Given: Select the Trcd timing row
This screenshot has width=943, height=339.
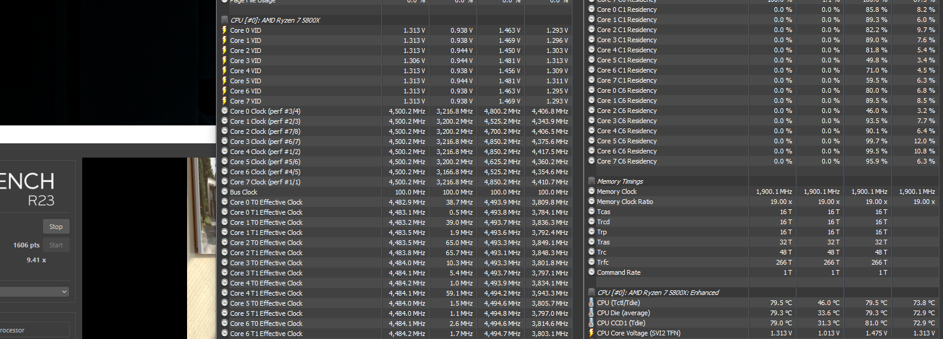Looking at the screenshot, I should pos(763,222).
